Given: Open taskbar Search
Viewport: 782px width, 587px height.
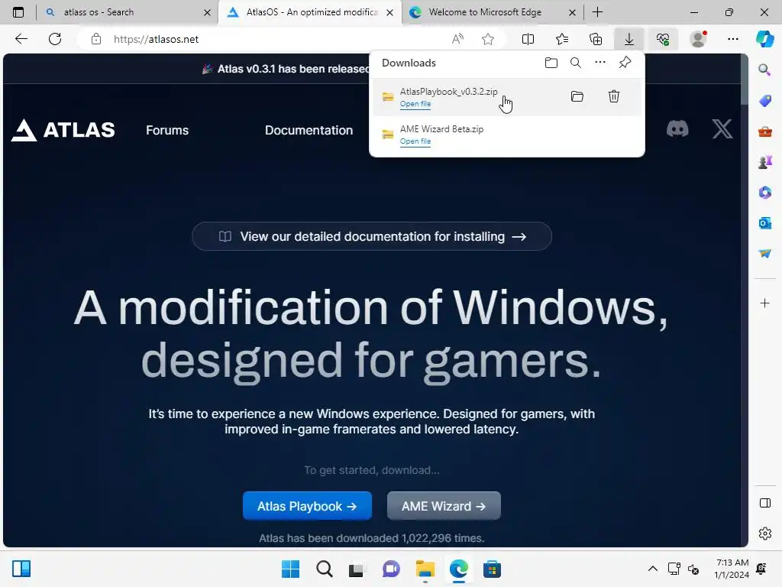Looking at the screenshot, I should (x=324, y=569).
